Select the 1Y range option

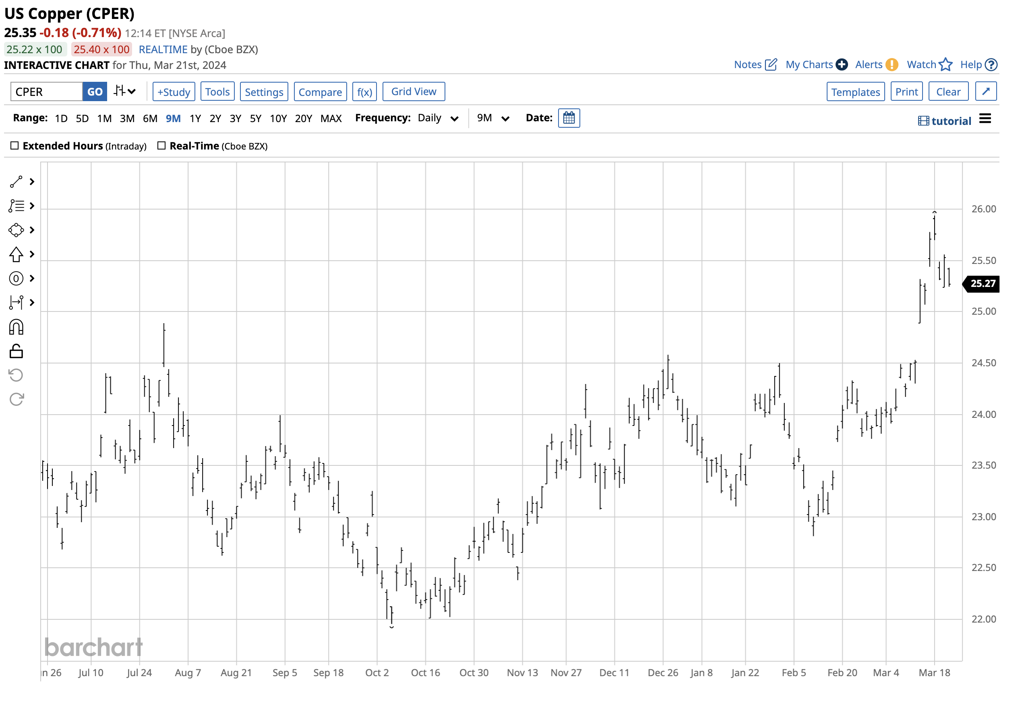(x=195, y=118)
